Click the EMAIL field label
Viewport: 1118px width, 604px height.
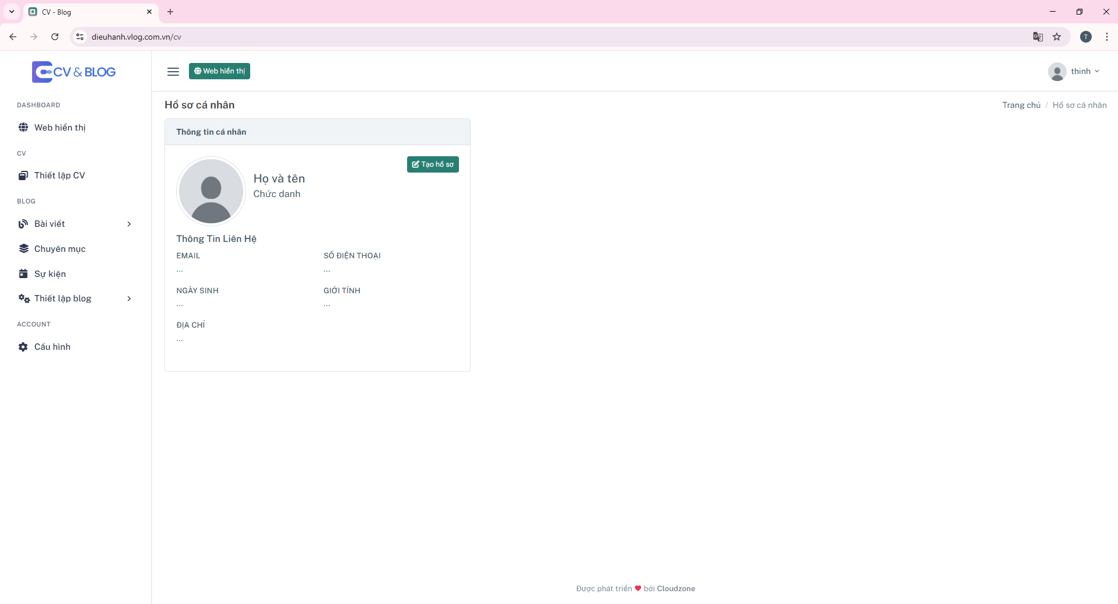(188, 255)
